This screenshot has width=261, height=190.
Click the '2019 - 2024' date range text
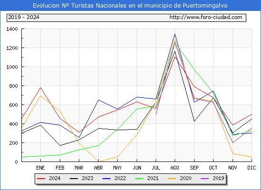click(24, 17)
